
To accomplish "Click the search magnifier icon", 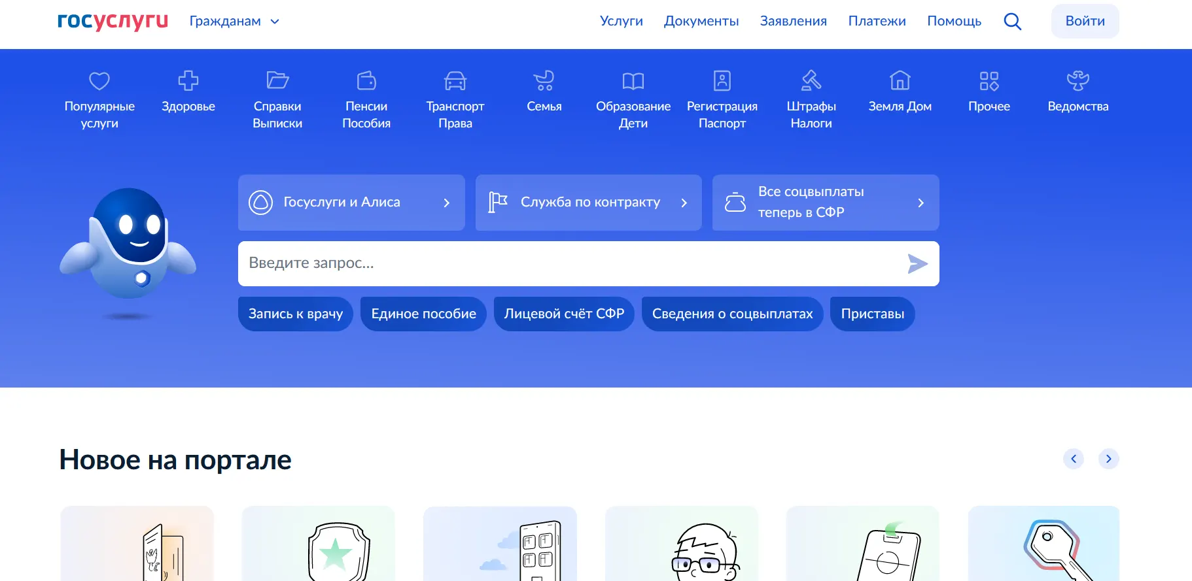I will pyautogui.click(x=1012, y=22).
